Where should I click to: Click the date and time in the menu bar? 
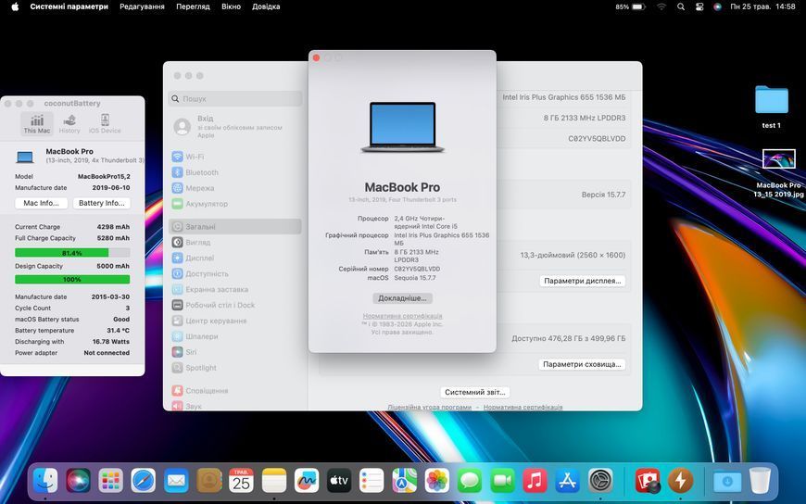click(762, 6)
